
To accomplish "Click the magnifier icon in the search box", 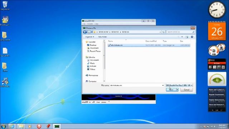I will coord(193,32).
